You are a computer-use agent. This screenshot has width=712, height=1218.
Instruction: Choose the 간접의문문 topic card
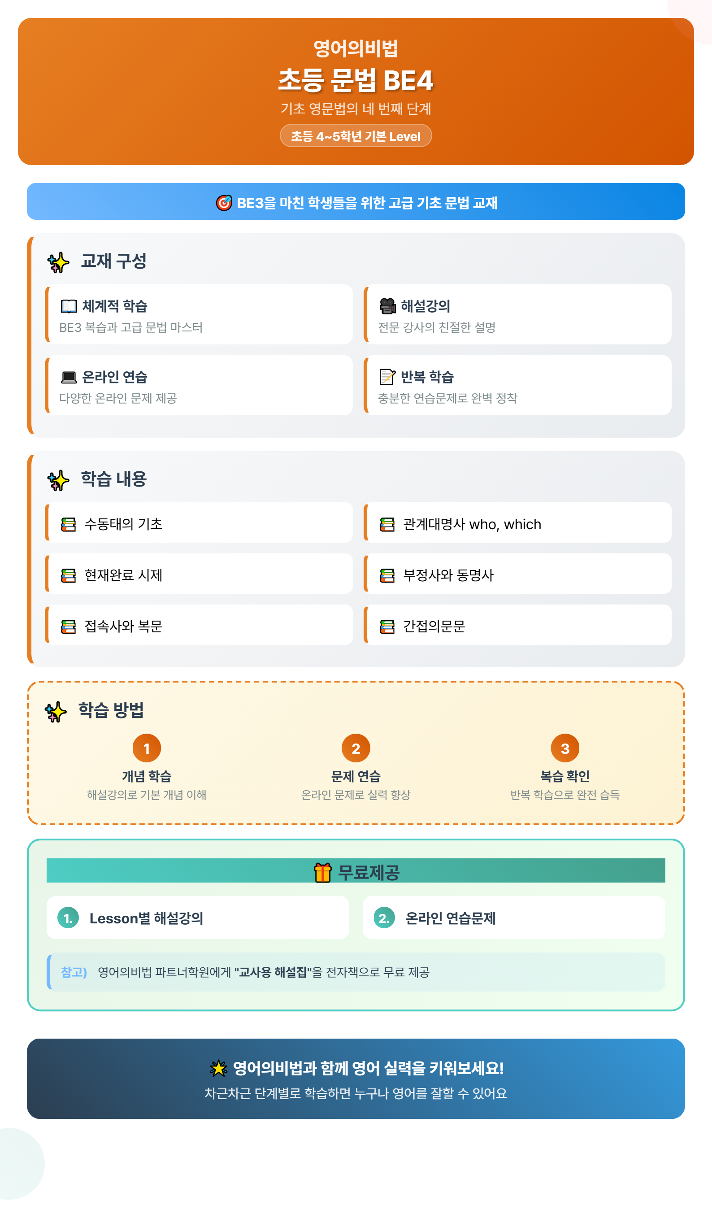point(517,625)
